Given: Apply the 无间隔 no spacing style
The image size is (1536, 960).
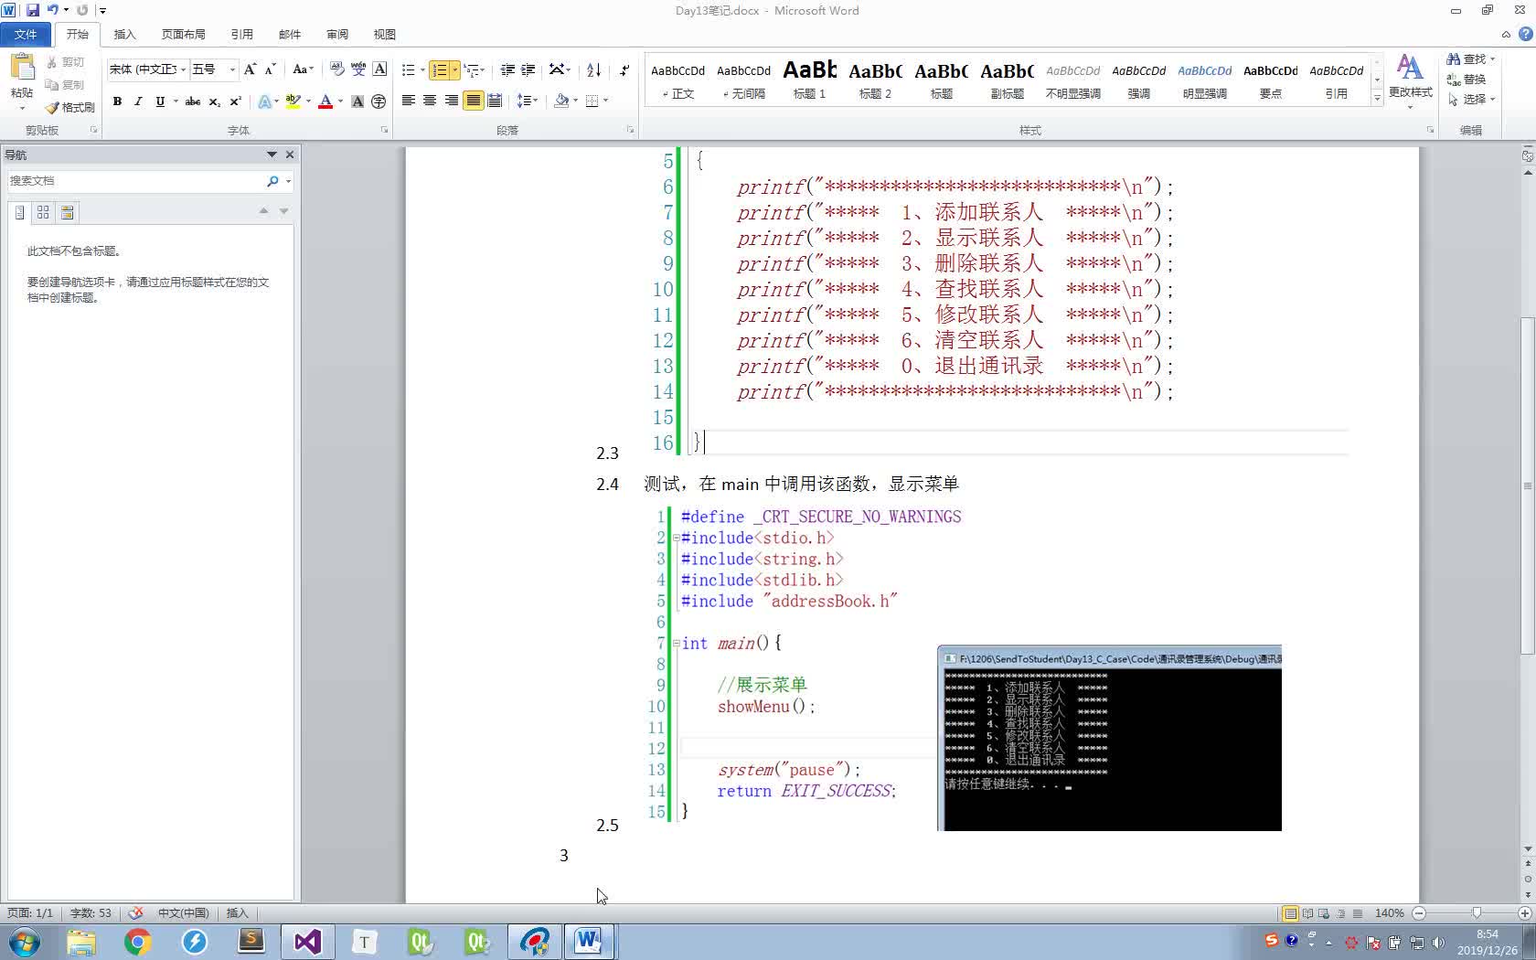Looking at the screenshot, I should (x=743, y=80).
